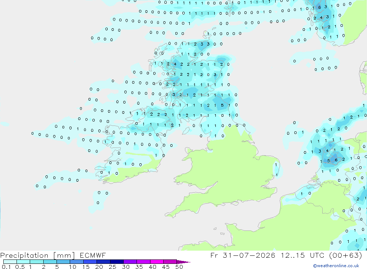Select the 1–2 mm legend color

click(36, 262)
